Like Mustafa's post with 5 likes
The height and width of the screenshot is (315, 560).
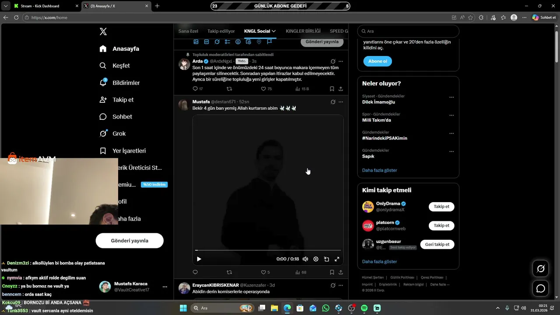tap(263, 272)
